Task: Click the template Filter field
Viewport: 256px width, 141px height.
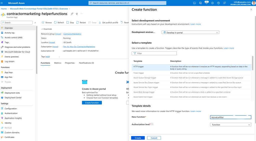Action: [x=154, y=53]
